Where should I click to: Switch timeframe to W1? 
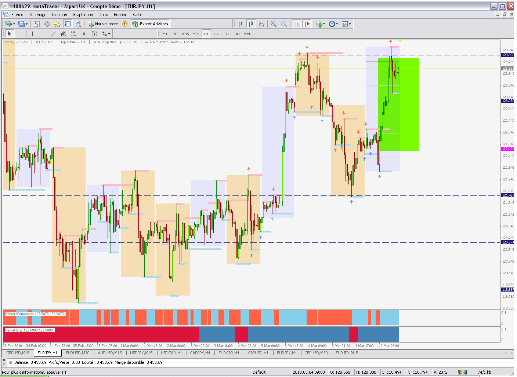coord(237,34)
